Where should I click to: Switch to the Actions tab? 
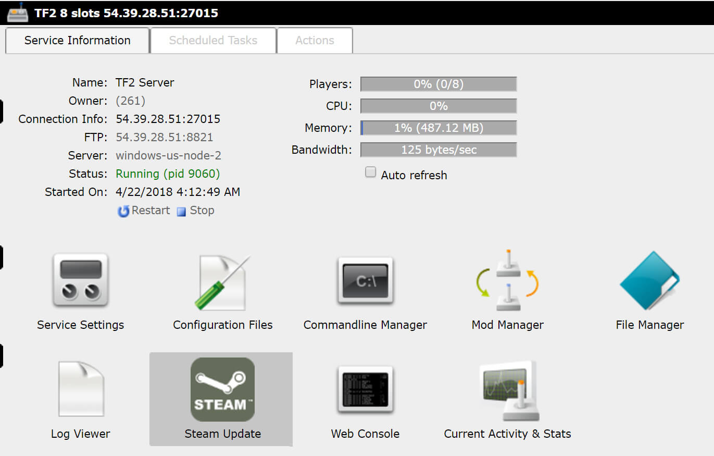[x=315, y=41]
